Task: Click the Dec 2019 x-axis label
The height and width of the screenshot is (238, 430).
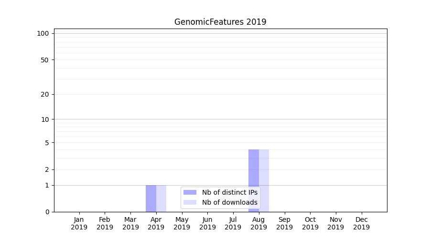Action: pyautogui.click(x=361, y=223)
